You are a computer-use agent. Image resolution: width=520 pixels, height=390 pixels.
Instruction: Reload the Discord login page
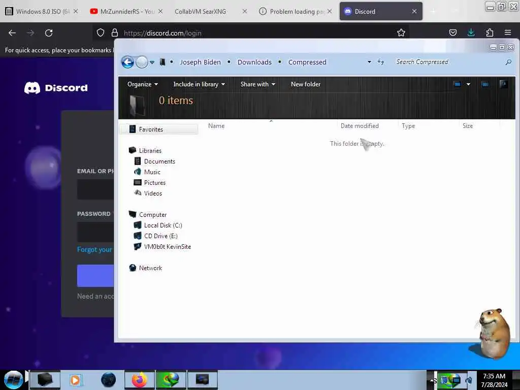tap(49, 33)
